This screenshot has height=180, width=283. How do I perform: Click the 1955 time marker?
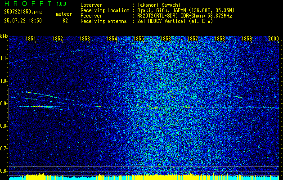139,38
